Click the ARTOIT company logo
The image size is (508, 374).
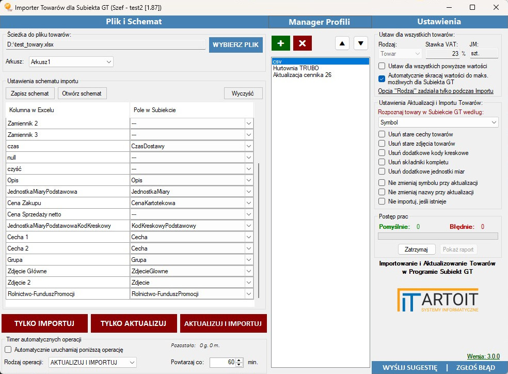click(438, 301)
